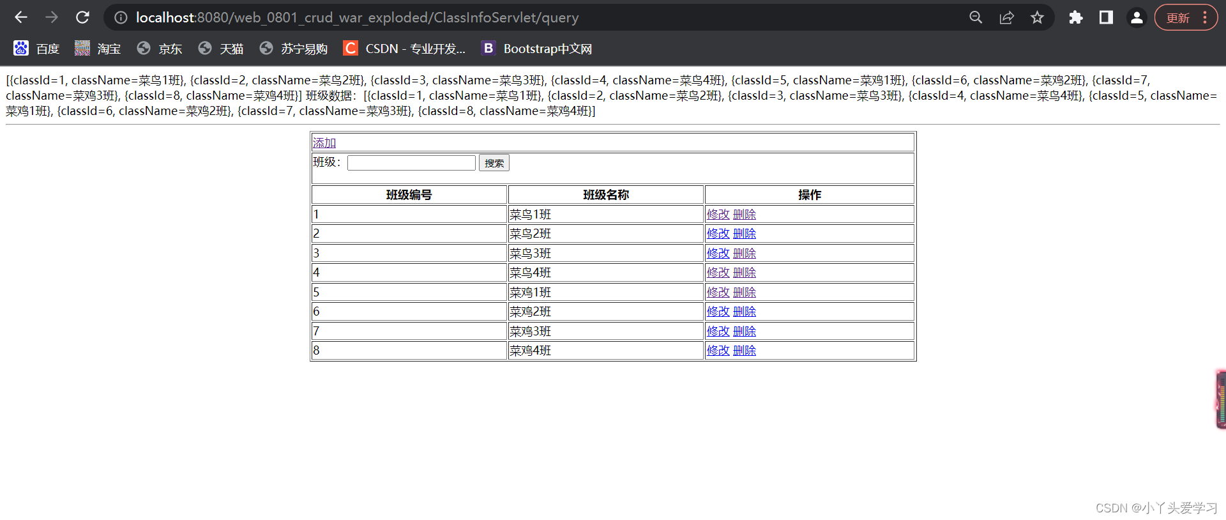1226x520 pixels.
Task: Click 修改 for 菜鸡2班
Action: (718, 312)
